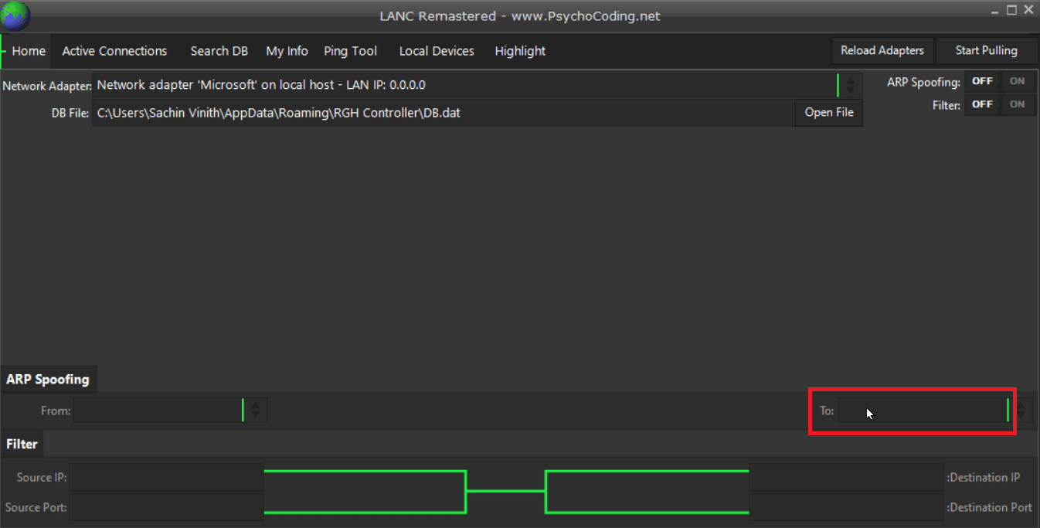
Task: Click the DB File path field
Action: [x=443, y=113]
